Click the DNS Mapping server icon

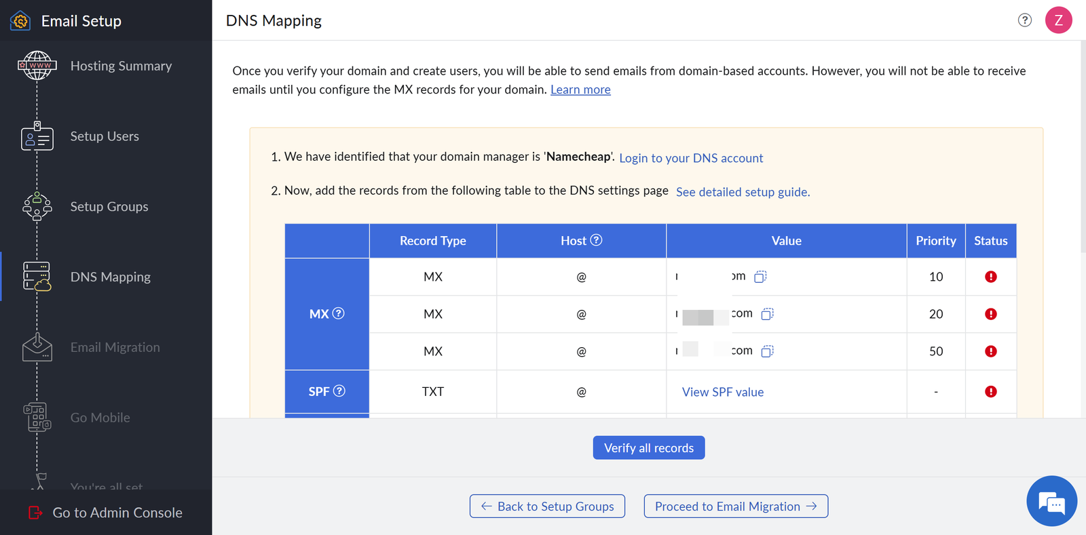tap(37, 277)
